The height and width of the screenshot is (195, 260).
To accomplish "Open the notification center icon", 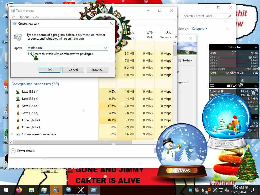I will pyautogui.click(x=252, y=190).
